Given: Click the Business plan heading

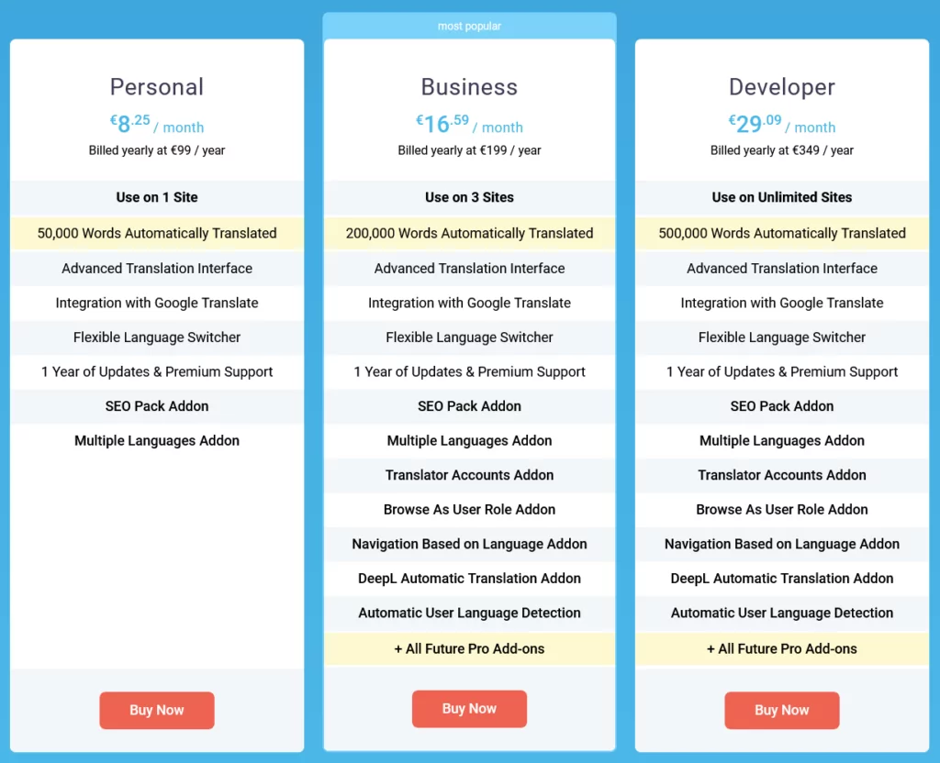Looking at the screenshot, I should click(469, 87).
